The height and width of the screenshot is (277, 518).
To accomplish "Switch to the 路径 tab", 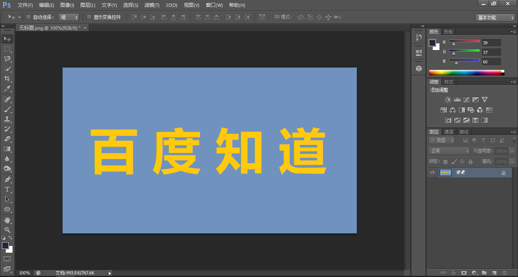I will pyautogui.click(x=464, y=132).
